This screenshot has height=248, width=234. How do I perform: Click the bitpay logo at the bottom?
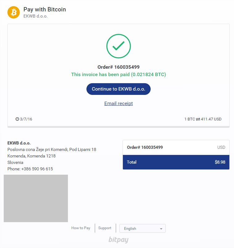click(119, 240)
